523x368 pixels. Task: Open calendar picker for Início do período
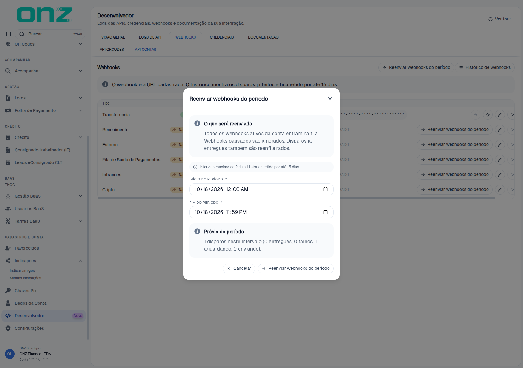325,189
